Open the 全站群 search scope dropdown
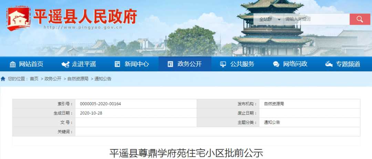The image size is (372, 159). 269,19
